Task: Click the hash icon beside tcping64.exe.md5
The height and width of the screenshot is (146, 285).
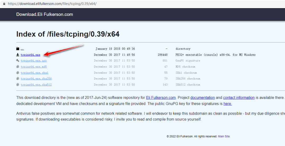Action: 18,67
